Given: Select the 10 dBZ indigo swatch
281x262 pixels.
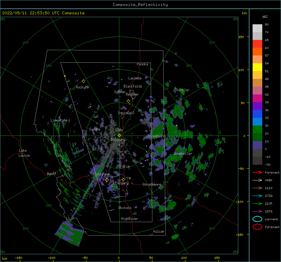Looking at the screenshot, I should [x=257, y=145].
